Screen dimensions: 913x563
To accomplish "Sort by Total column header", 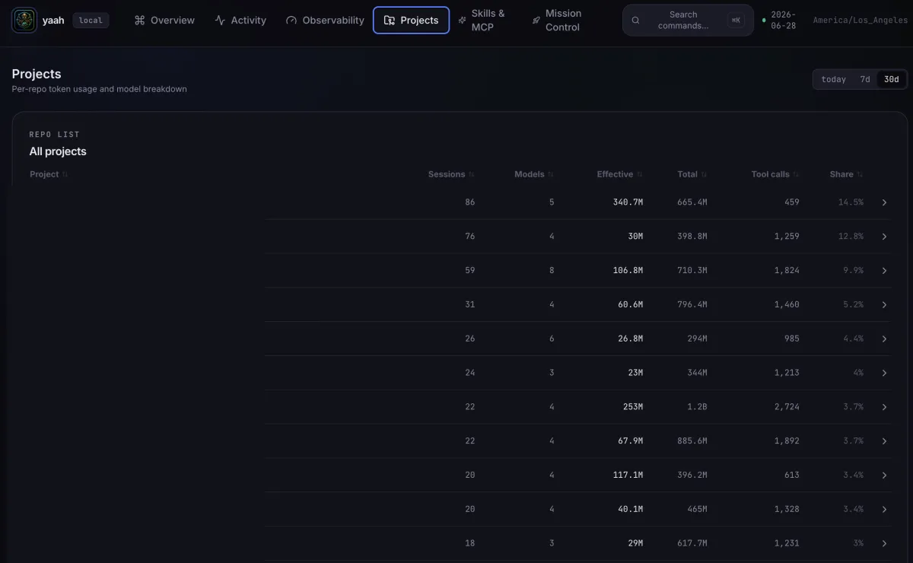I will point(692,174).
